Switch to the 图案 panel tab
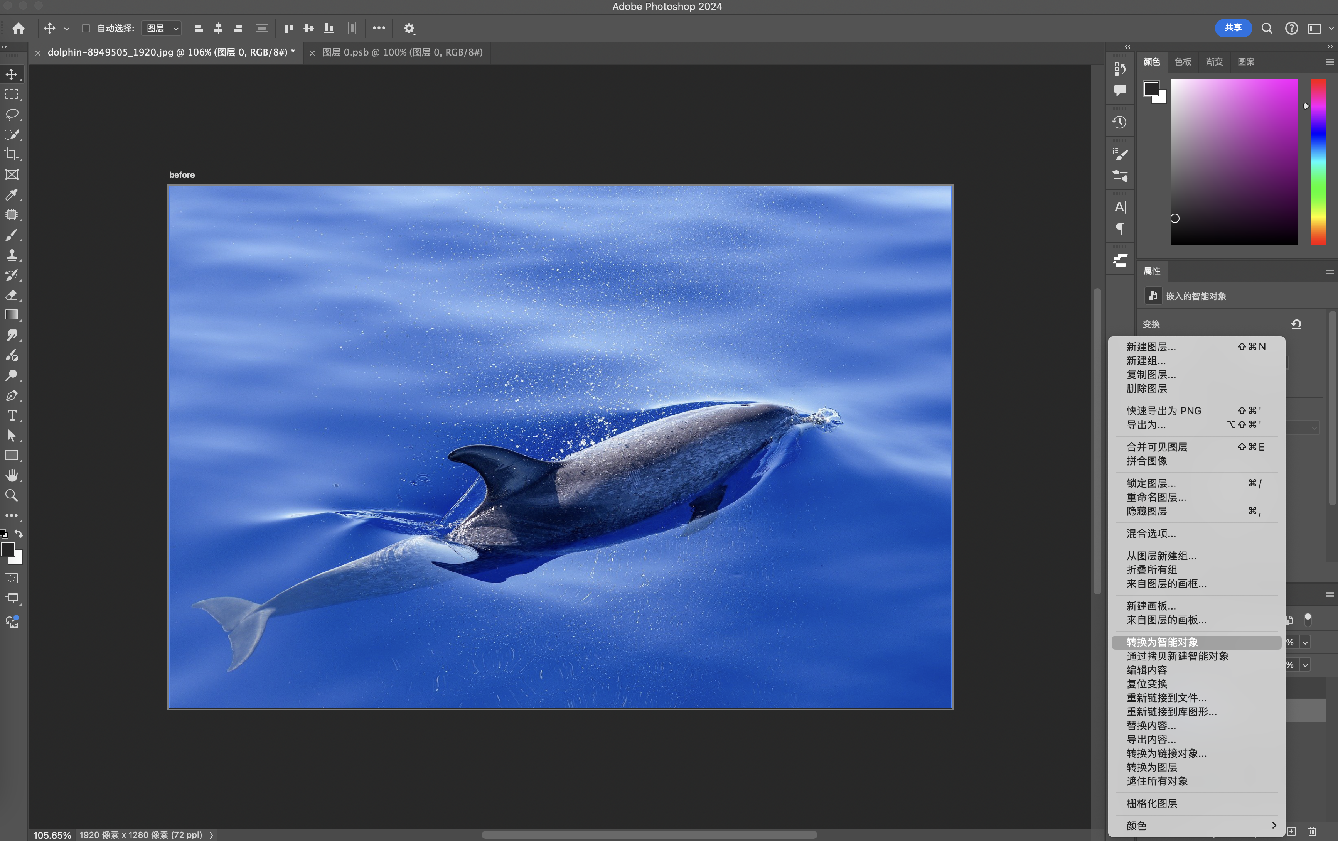This screenshot has width=1338, height=841. coord(1246,62)
